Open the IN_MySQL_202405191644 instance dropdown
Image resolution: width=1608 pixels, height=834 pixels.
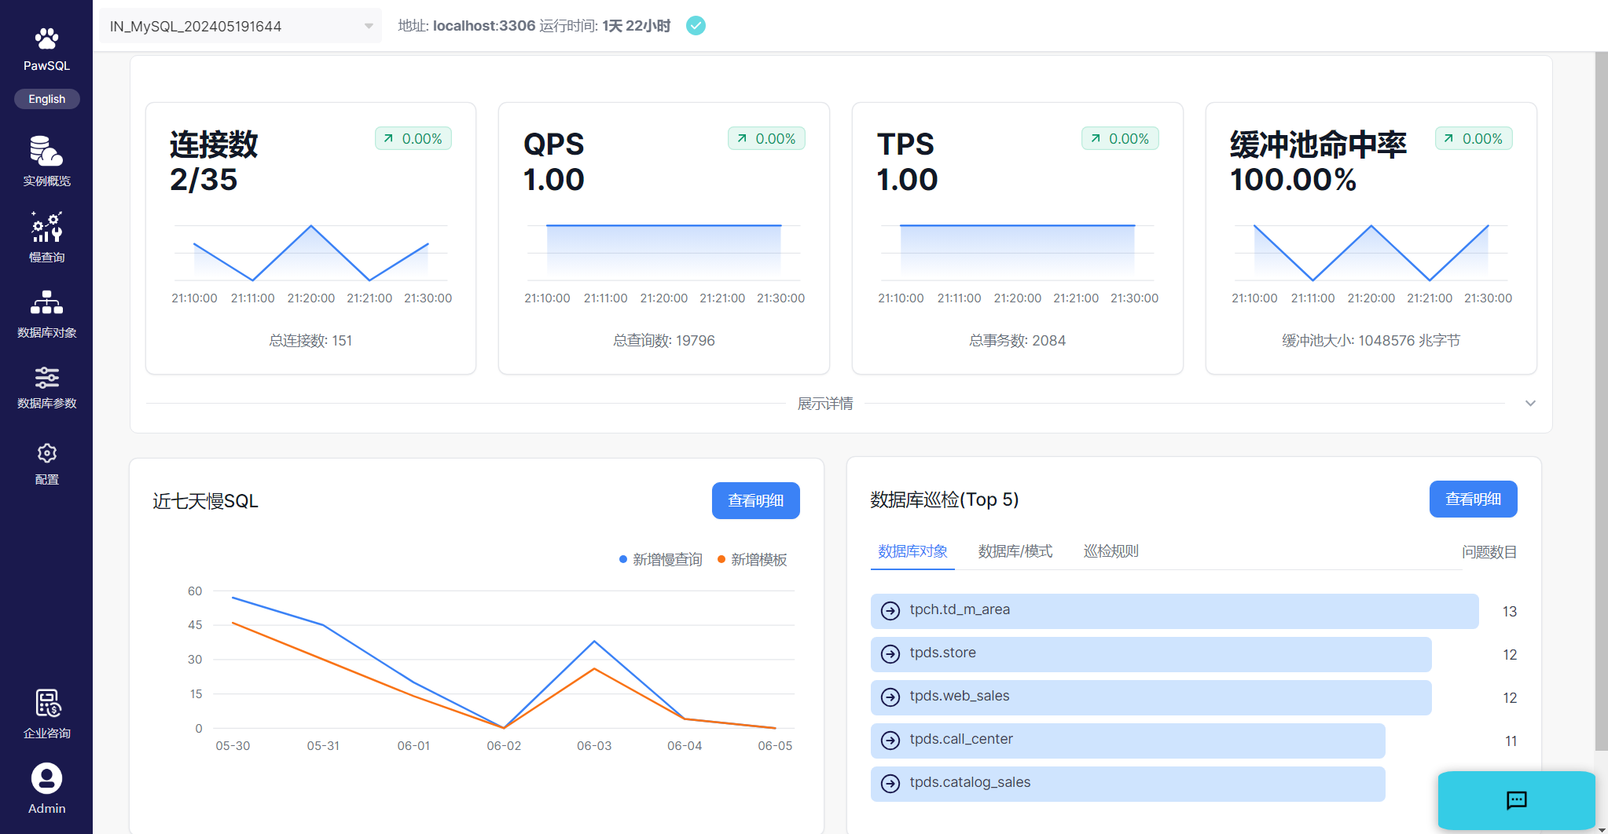pos(240,26)
